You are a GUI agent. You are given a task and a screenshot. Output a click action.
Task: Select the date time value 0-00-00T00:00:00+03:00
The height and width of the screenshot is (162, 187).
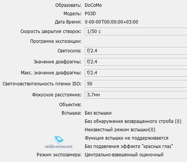point(111,22)
